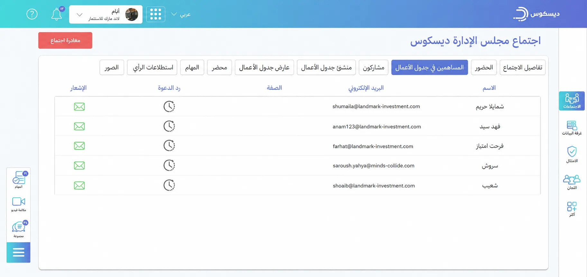The width and height of the screenshot is (587, 277).
Task: Click the البريد الإلكتروني column header
Action: point(366,88)
